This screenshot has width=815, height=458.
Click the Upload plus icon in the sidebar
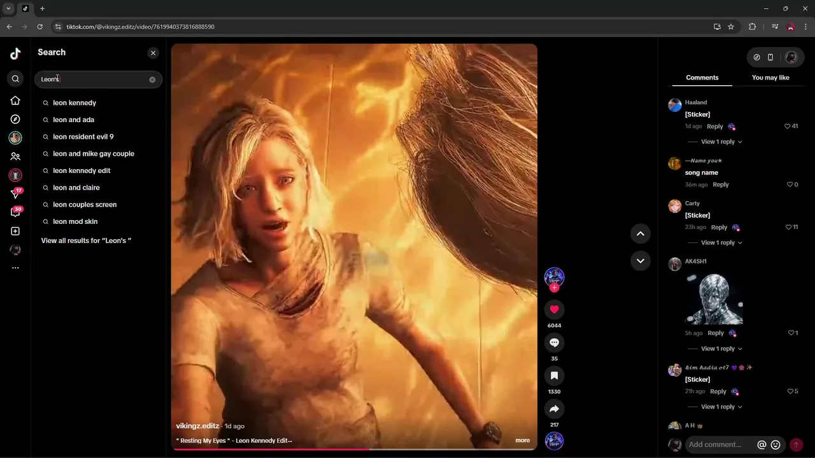pos(15,232)
